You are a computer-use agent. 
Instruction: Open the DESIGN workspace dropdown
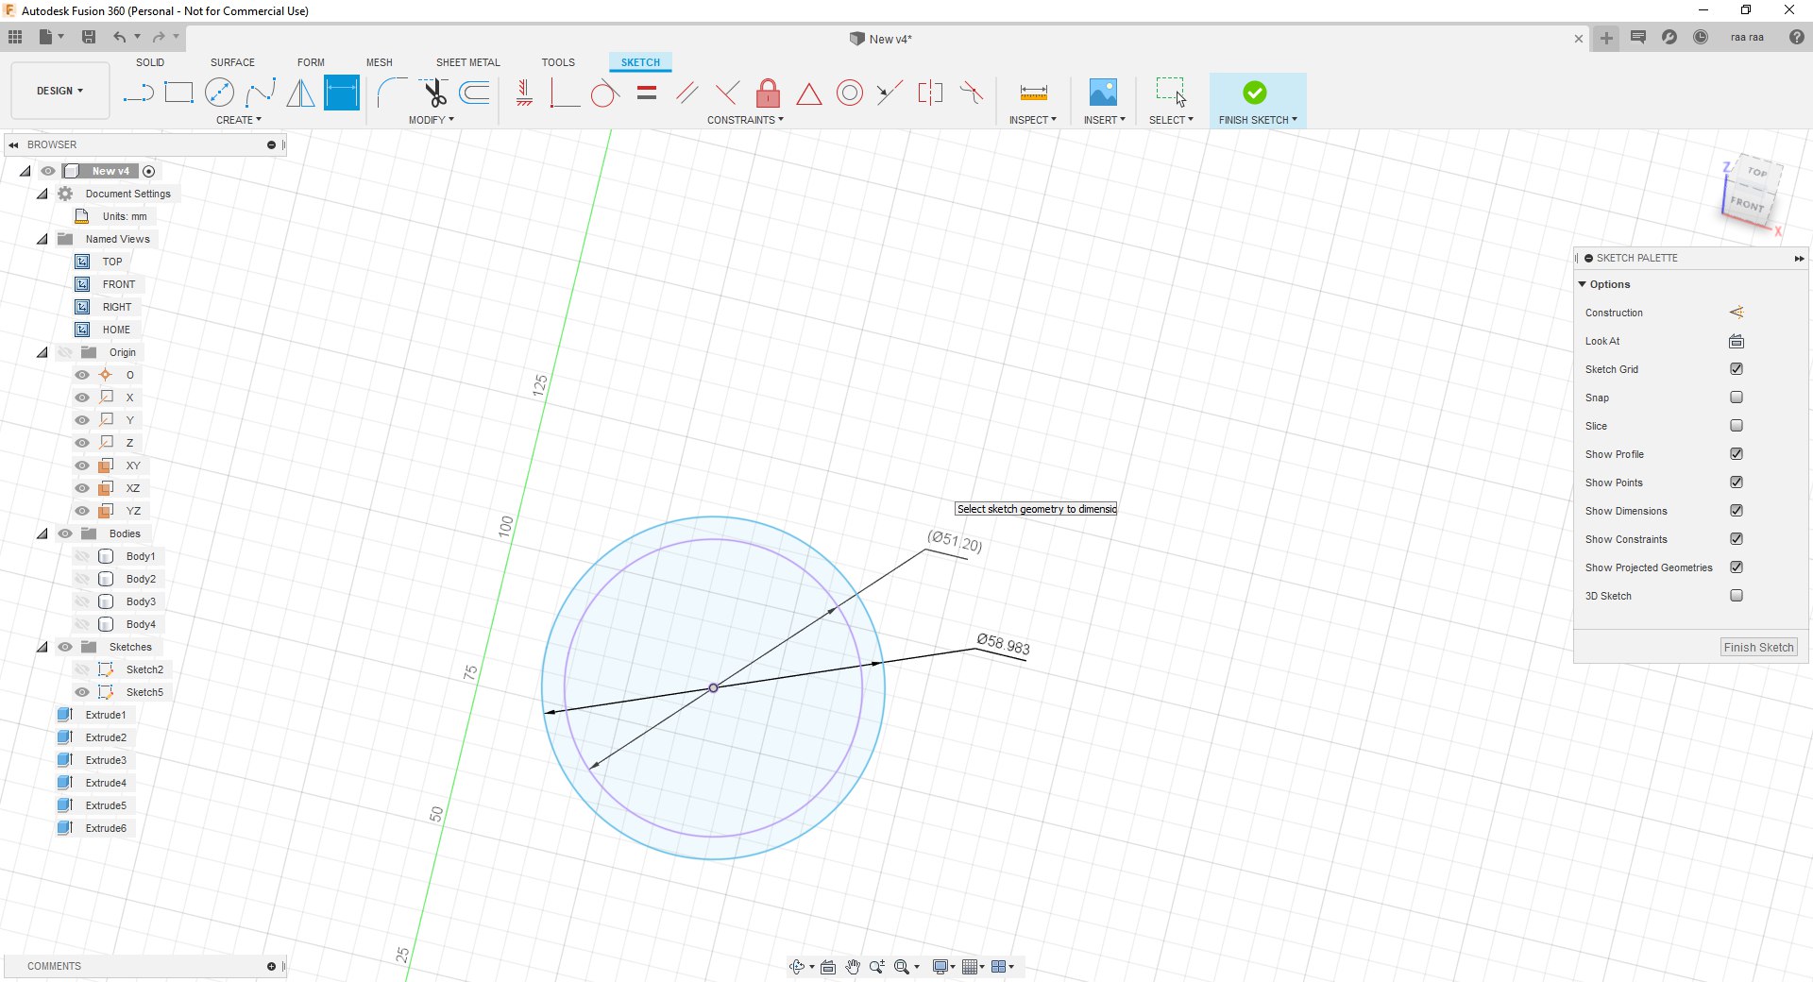pyautogui.click(x=60, y=91)
